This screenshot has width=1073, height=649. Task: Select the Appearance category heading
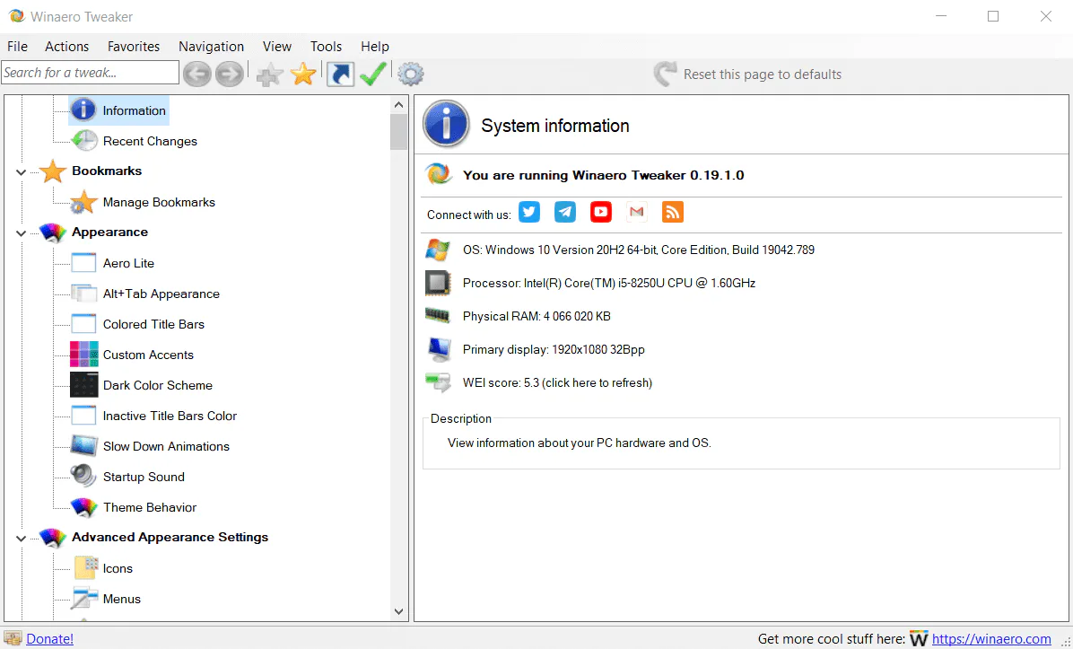click(109, 232)
